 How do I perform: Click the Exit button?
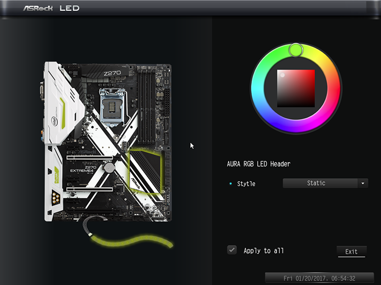click(352, 252)
